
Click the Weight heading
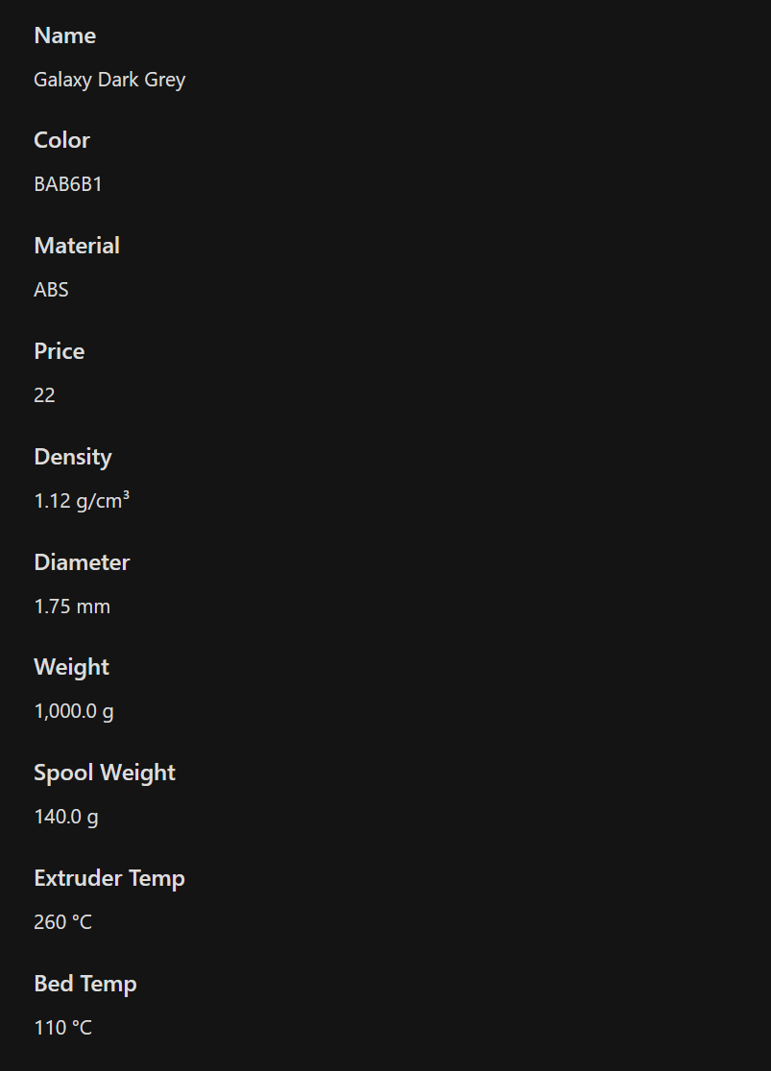coord(72,668)
